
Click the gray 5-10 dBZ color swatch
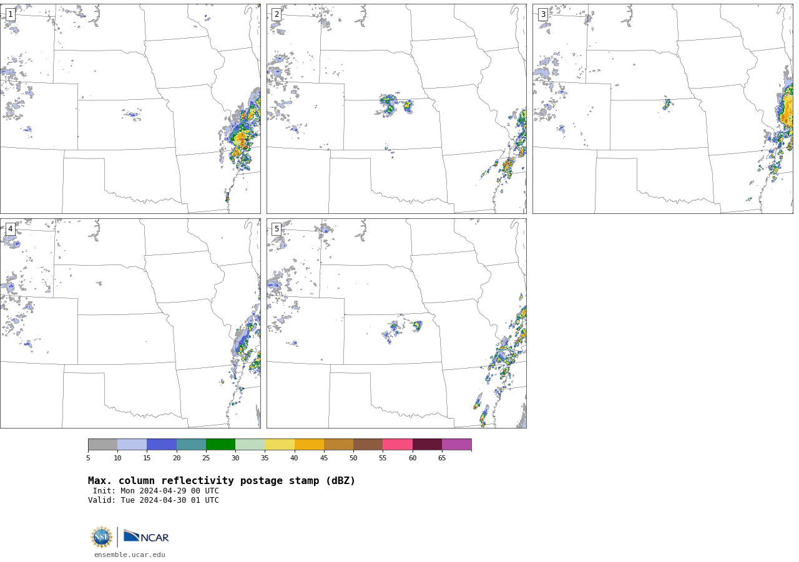pyautogui.click(x=102, y=445)
